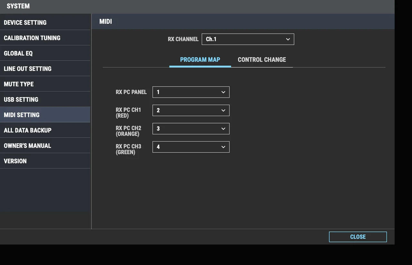This screenshot has width=412, height=265.
Task: Open DEVICE SETTING in the sidebar
Action: click(45, 22)
